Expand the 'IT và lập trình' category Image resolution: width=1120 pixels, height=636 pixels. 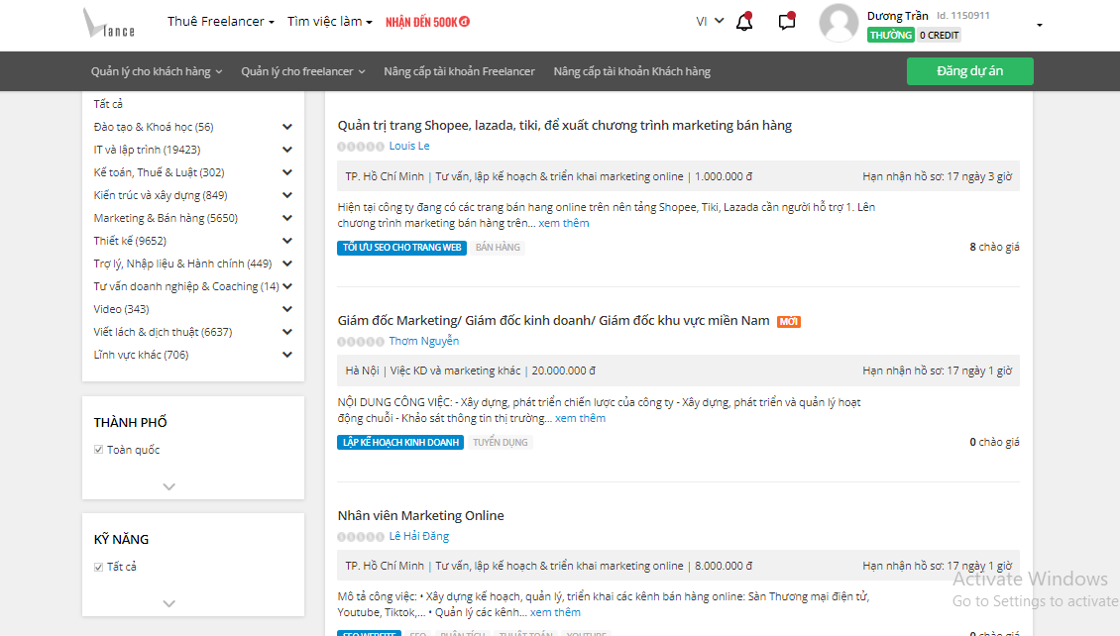click(x=287, y=150)
